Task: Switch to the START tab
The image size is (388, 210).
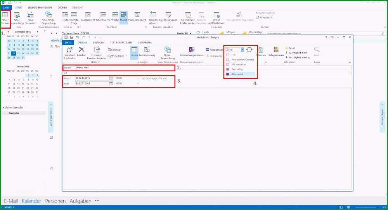Action: point(19,8)
